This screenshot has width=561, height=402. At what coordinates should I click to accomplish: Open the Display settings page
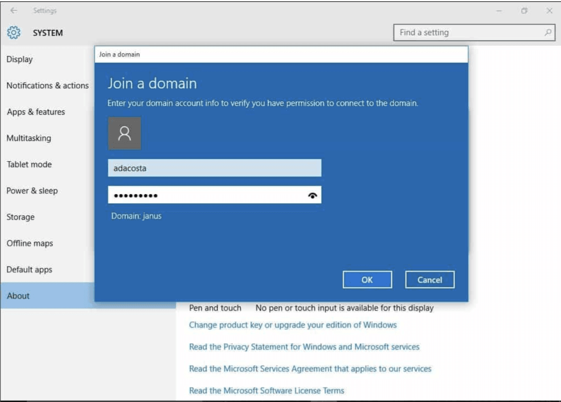pos(19,59)
